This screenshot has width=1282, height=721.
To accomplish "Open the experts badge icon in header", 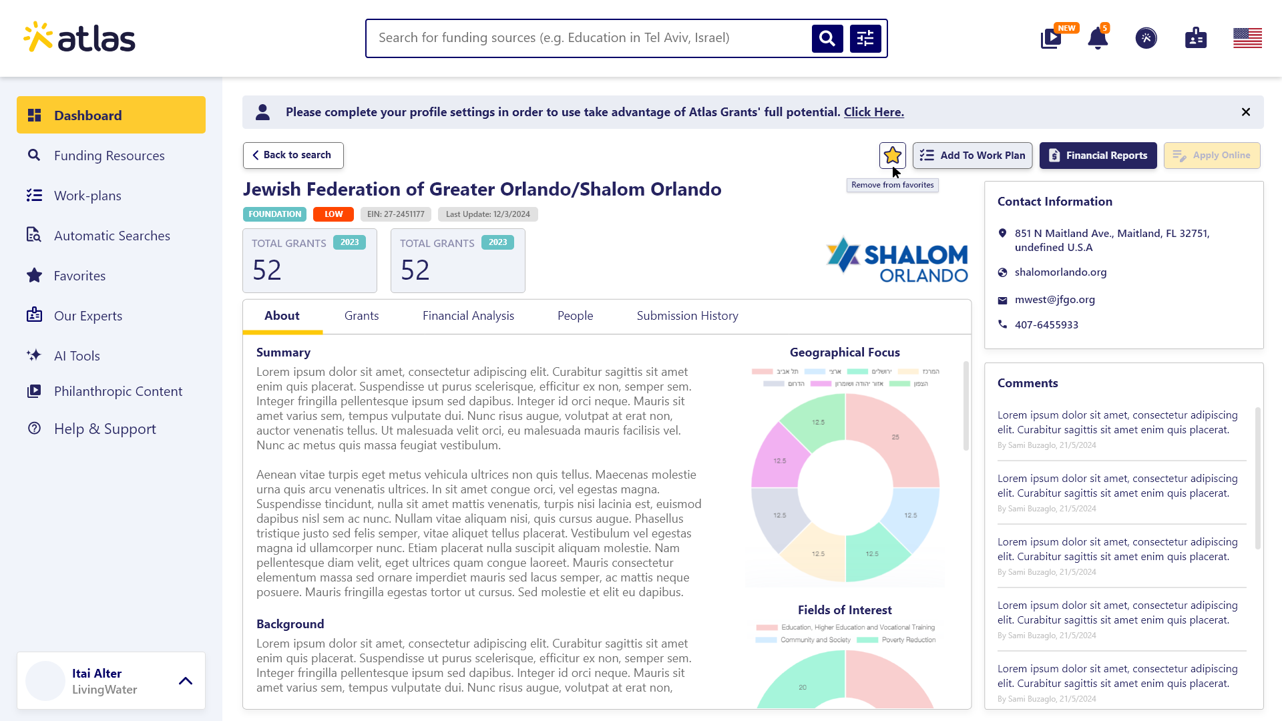I will click(1196, 38).
